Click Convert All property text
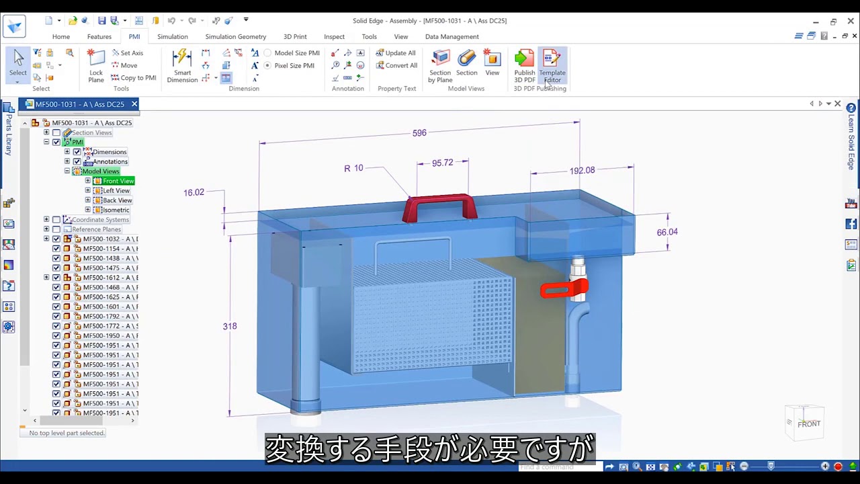Image resolution: width=860 pixels, height=484 pixels. [396, 65]
